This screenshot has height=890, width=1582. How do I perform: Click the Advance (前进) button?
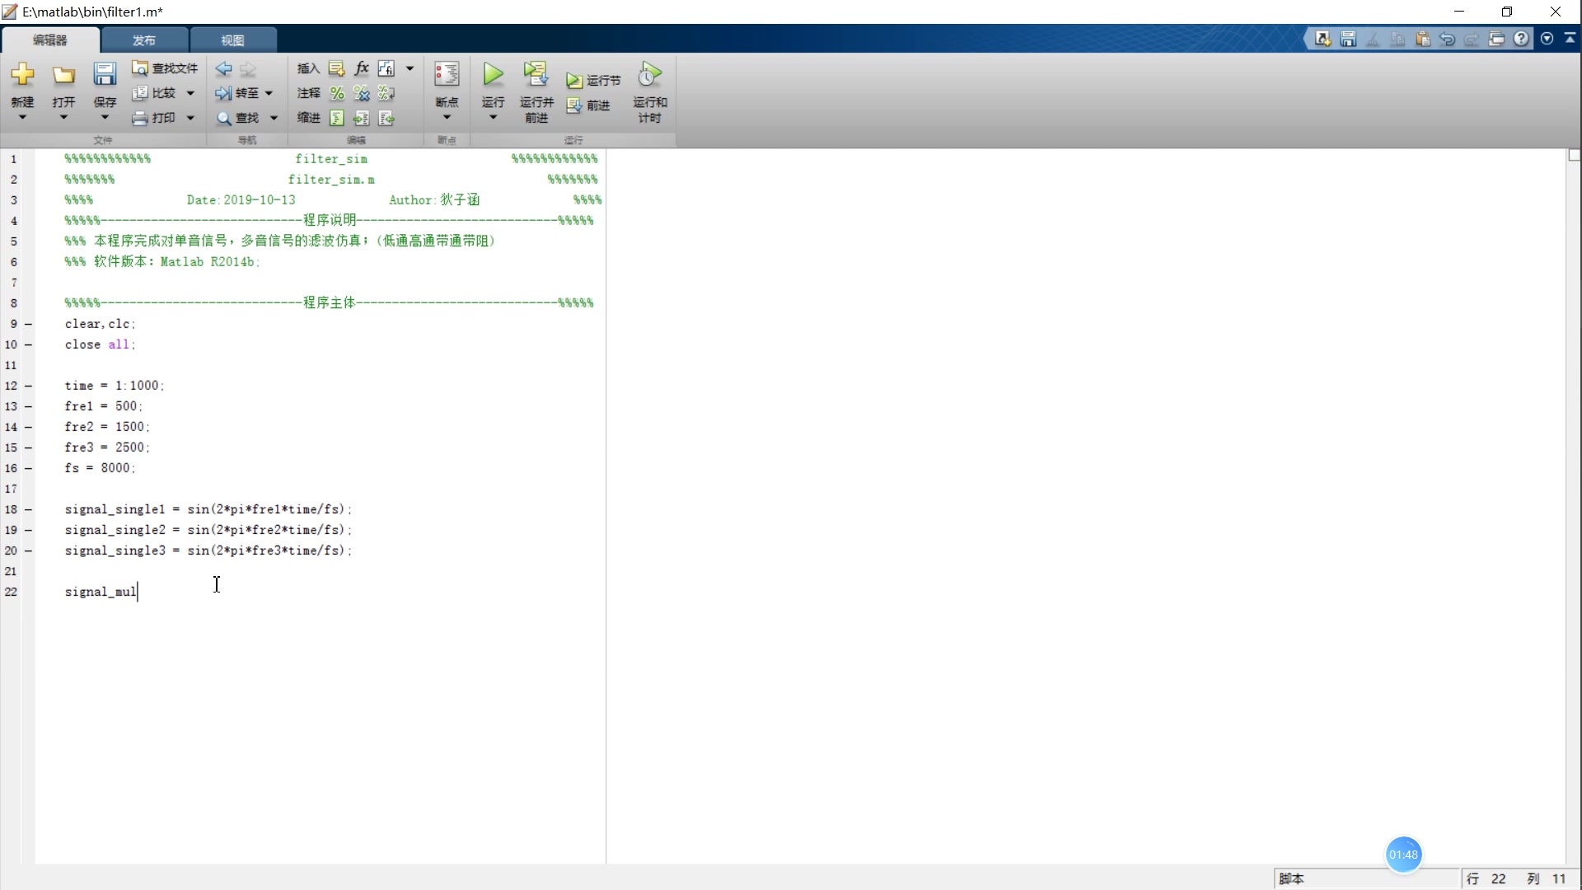pos(588,105)
